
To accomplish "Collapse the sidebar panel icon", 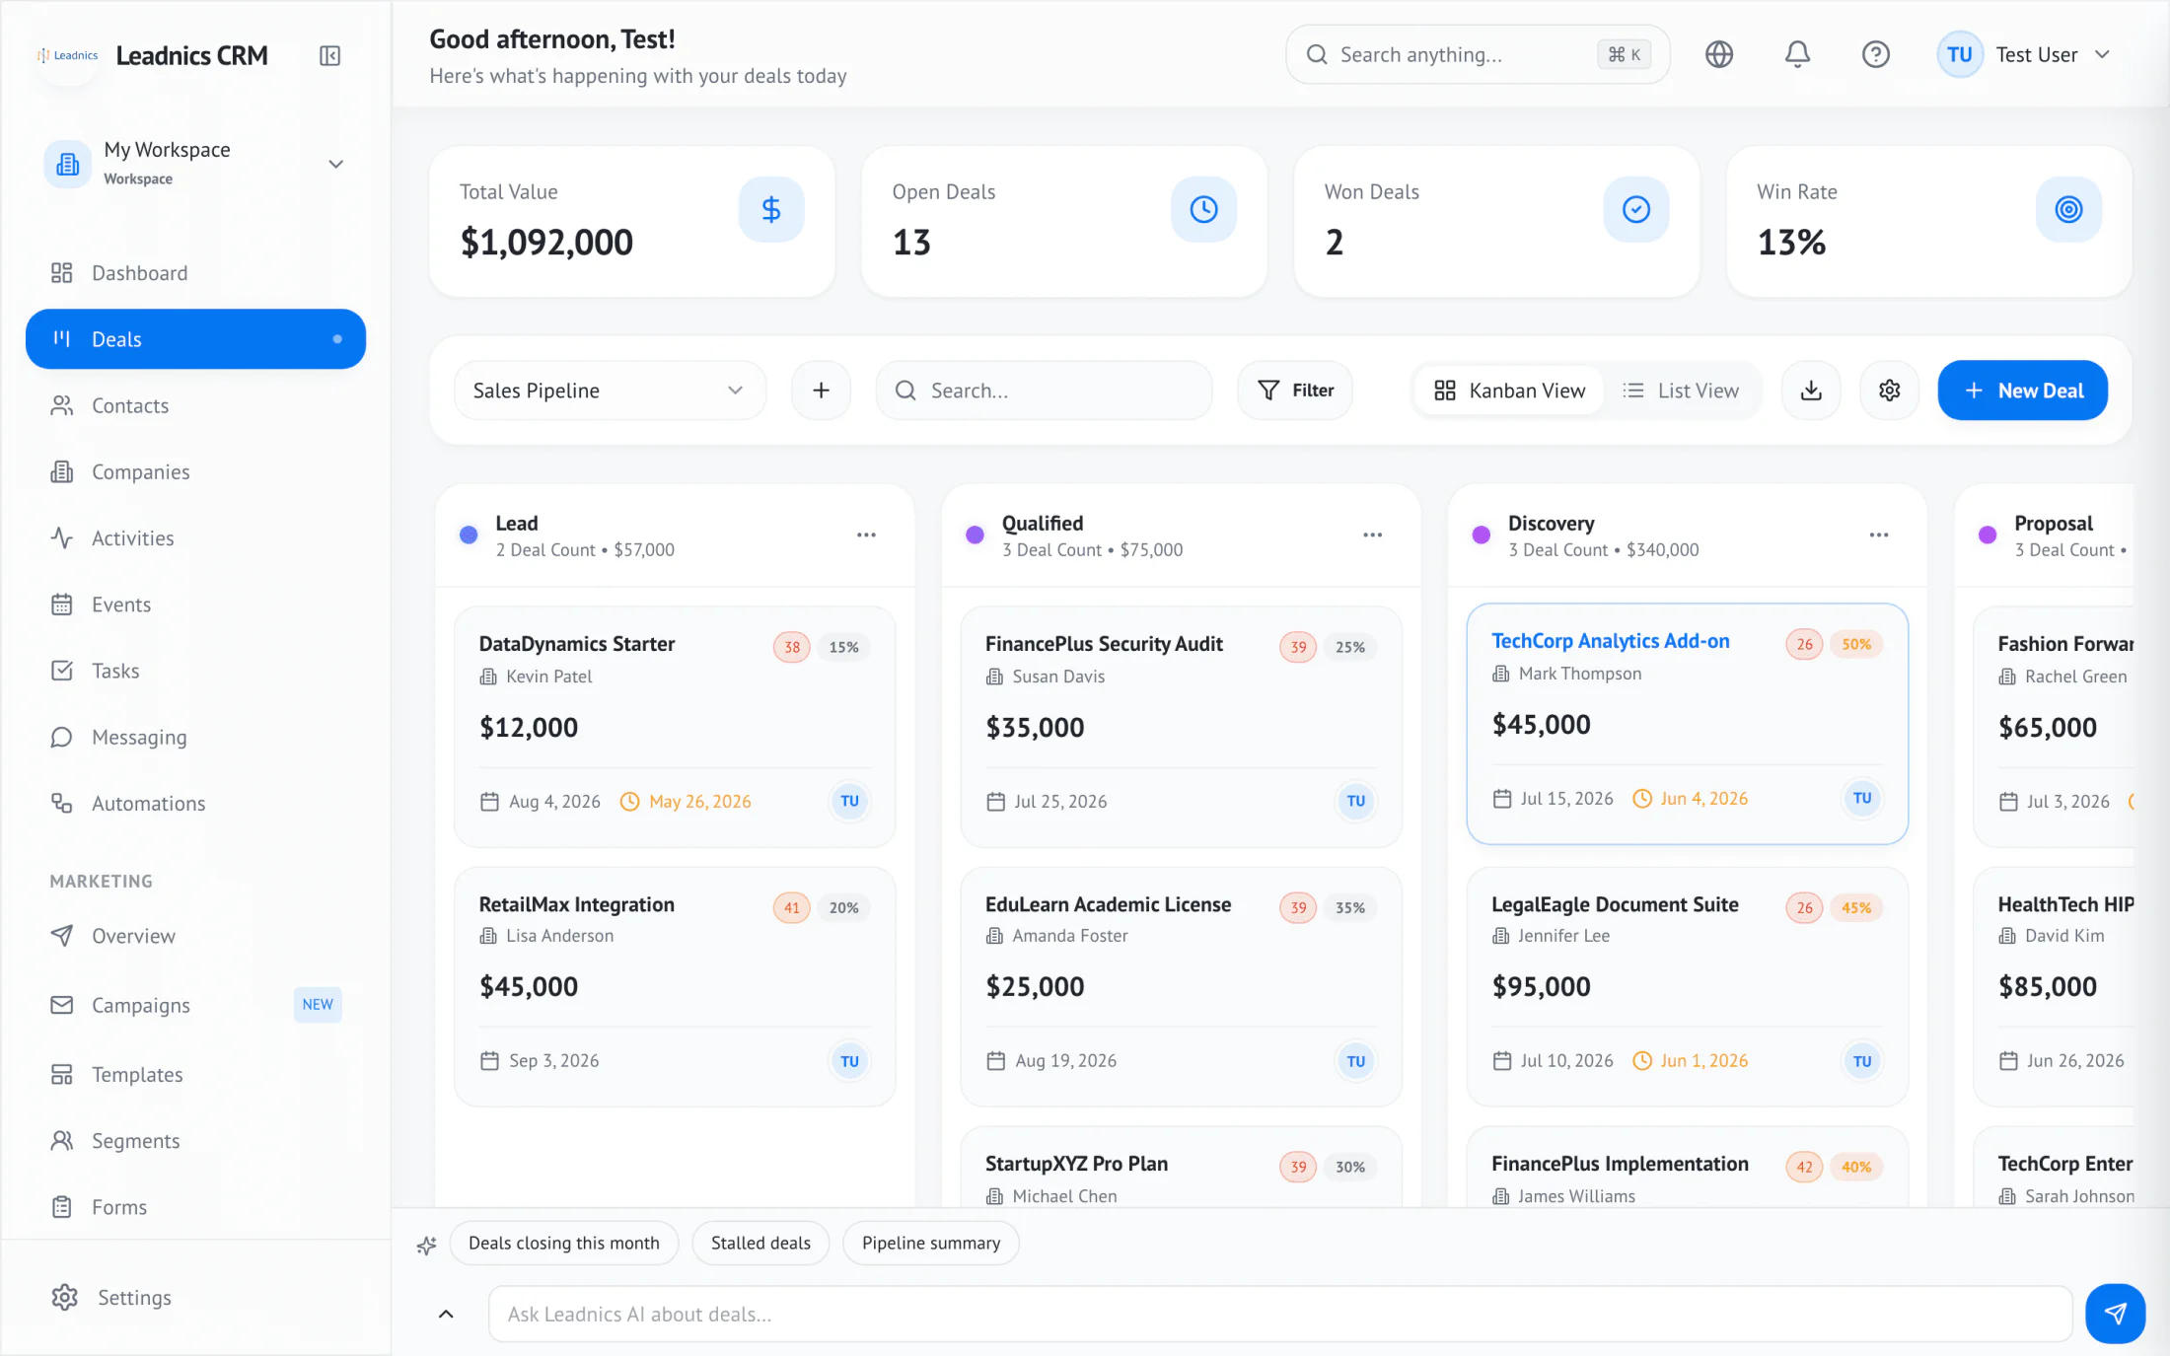I will (330, 55).
